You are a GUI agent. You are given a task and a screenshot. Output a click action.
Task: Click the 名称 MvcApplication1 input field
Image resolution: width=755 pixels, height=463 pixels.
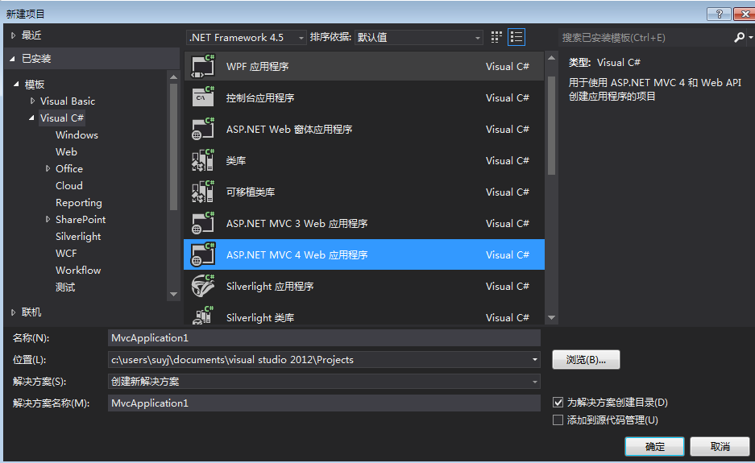[x=324, y=338]
